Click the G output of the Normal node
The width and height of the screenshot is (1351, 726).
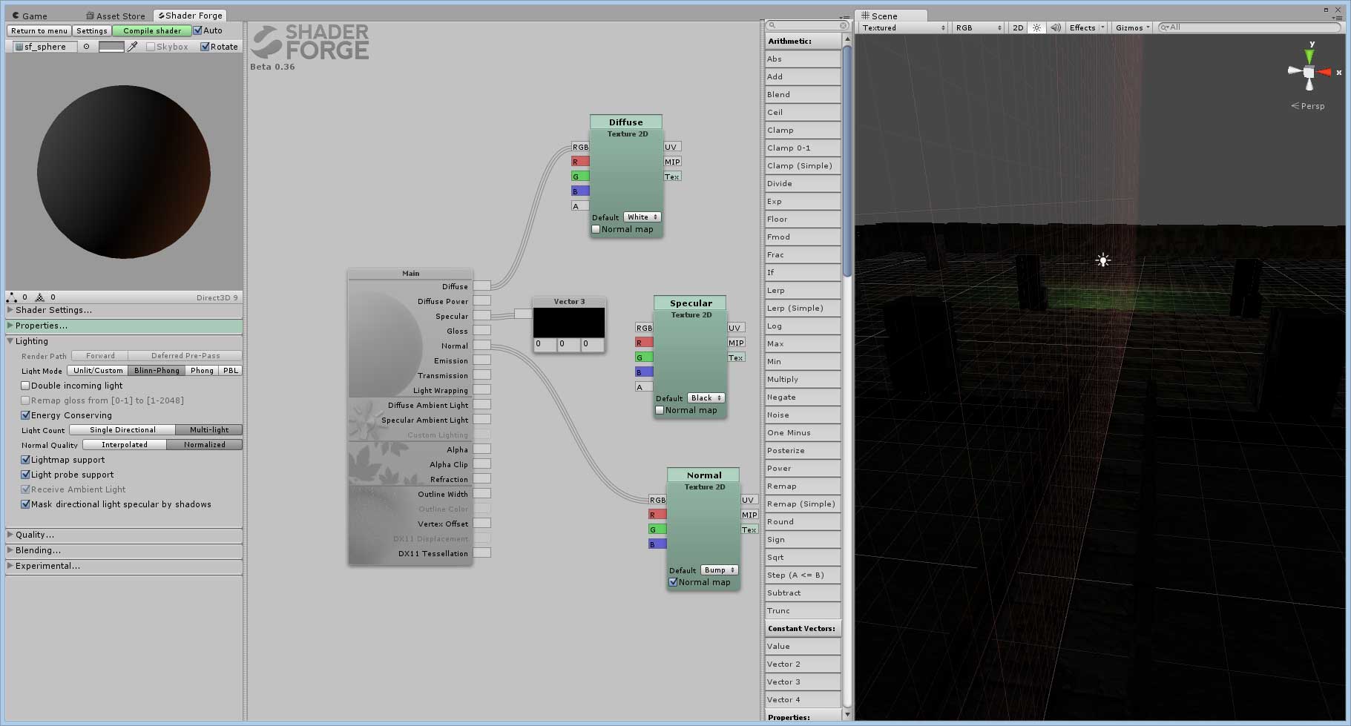click(657, 529)
